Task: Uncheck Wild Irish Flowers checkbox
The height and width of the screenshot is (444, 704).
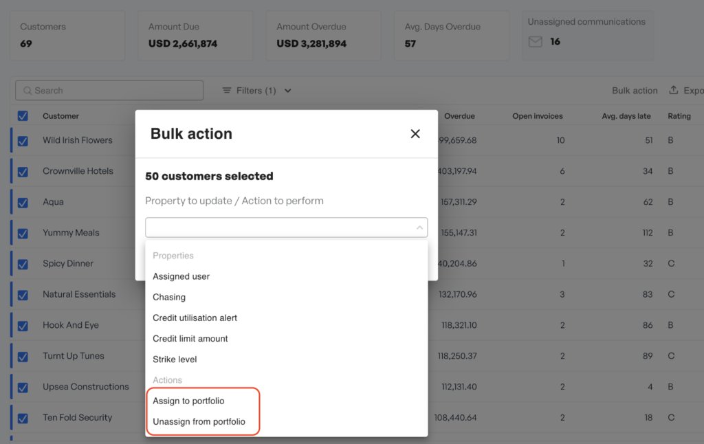Action: click(x=23, y=141)
